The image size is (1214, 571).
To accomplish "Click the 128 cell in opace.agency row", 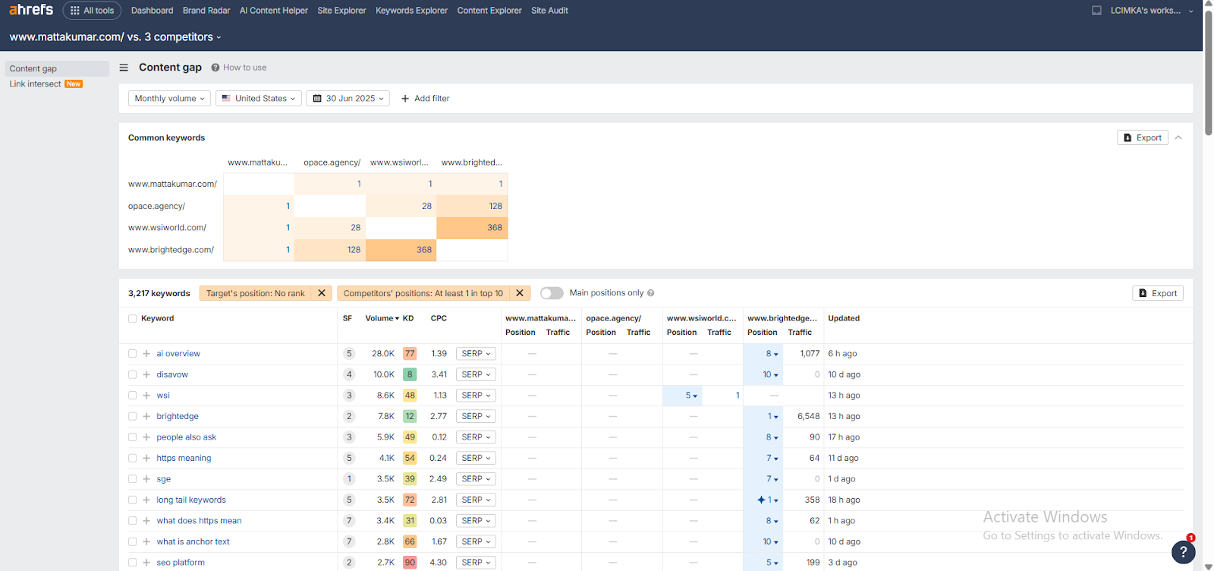I will tap(472, 206).
